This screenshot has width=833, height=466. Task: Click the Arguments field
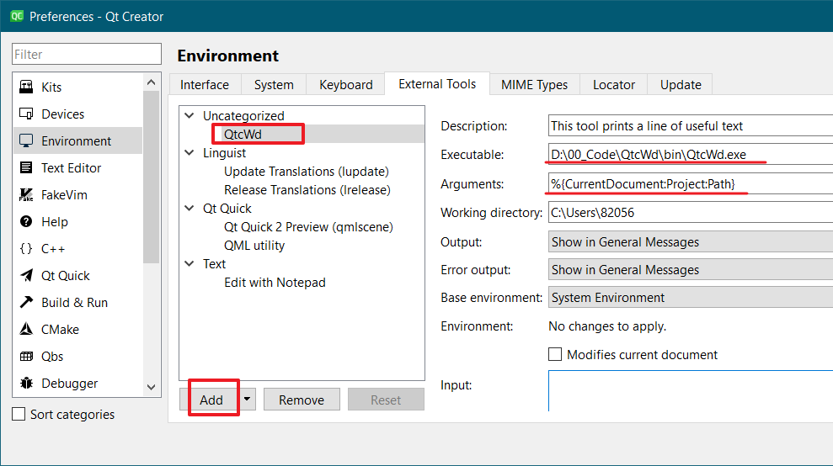pyautogui.click(x=690, y=183)
